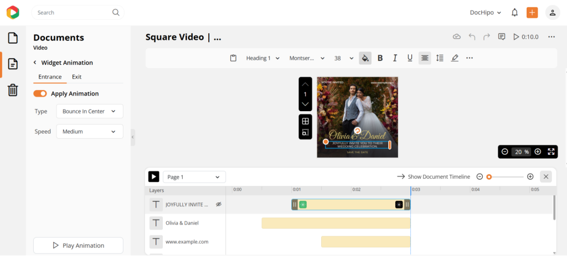This screenshot has width=567, height=256.
Task: Toggle visibility of JOYFULLY INVITE layer
Action: point(218,205)
